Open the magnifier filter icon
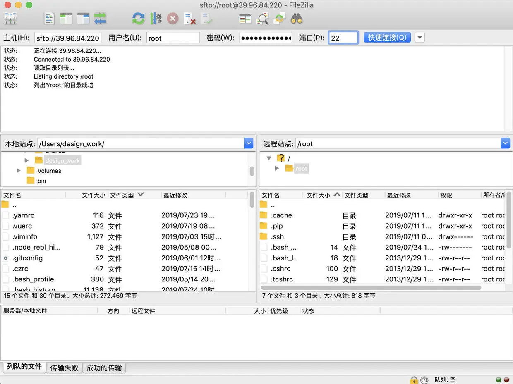 click(x=263, y=19)
